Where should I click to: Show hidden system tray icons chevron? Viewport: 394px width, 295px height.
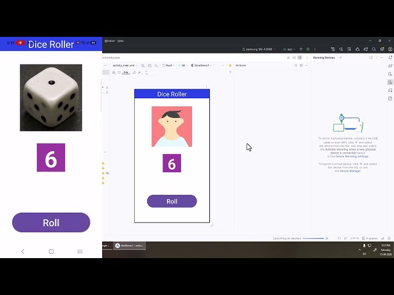360,250
